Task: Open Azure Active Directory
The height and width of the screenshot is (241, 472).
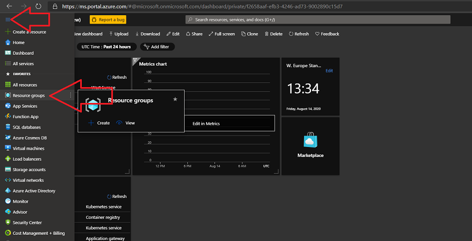Action: point(34,191)
